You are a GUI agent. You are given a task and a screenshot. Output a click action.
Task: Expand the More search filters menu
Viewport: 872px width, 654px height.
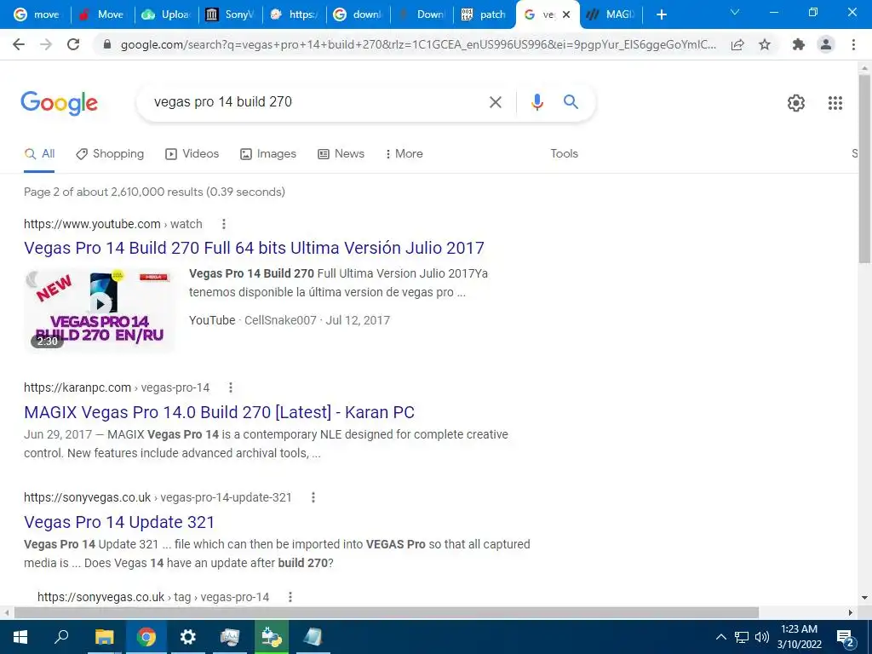tap(404, 153)
